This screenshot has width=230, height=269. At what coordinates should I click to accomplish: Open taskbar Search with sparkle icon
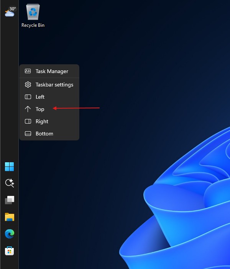coord(10,183)
